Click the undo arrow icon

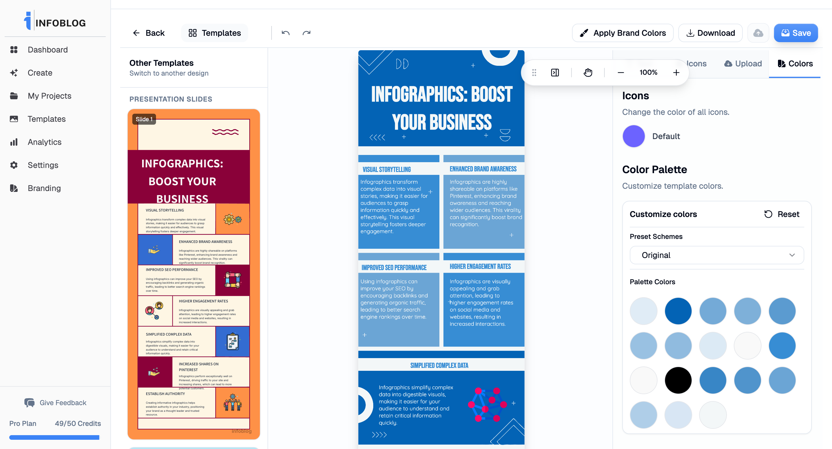(285, 33)
